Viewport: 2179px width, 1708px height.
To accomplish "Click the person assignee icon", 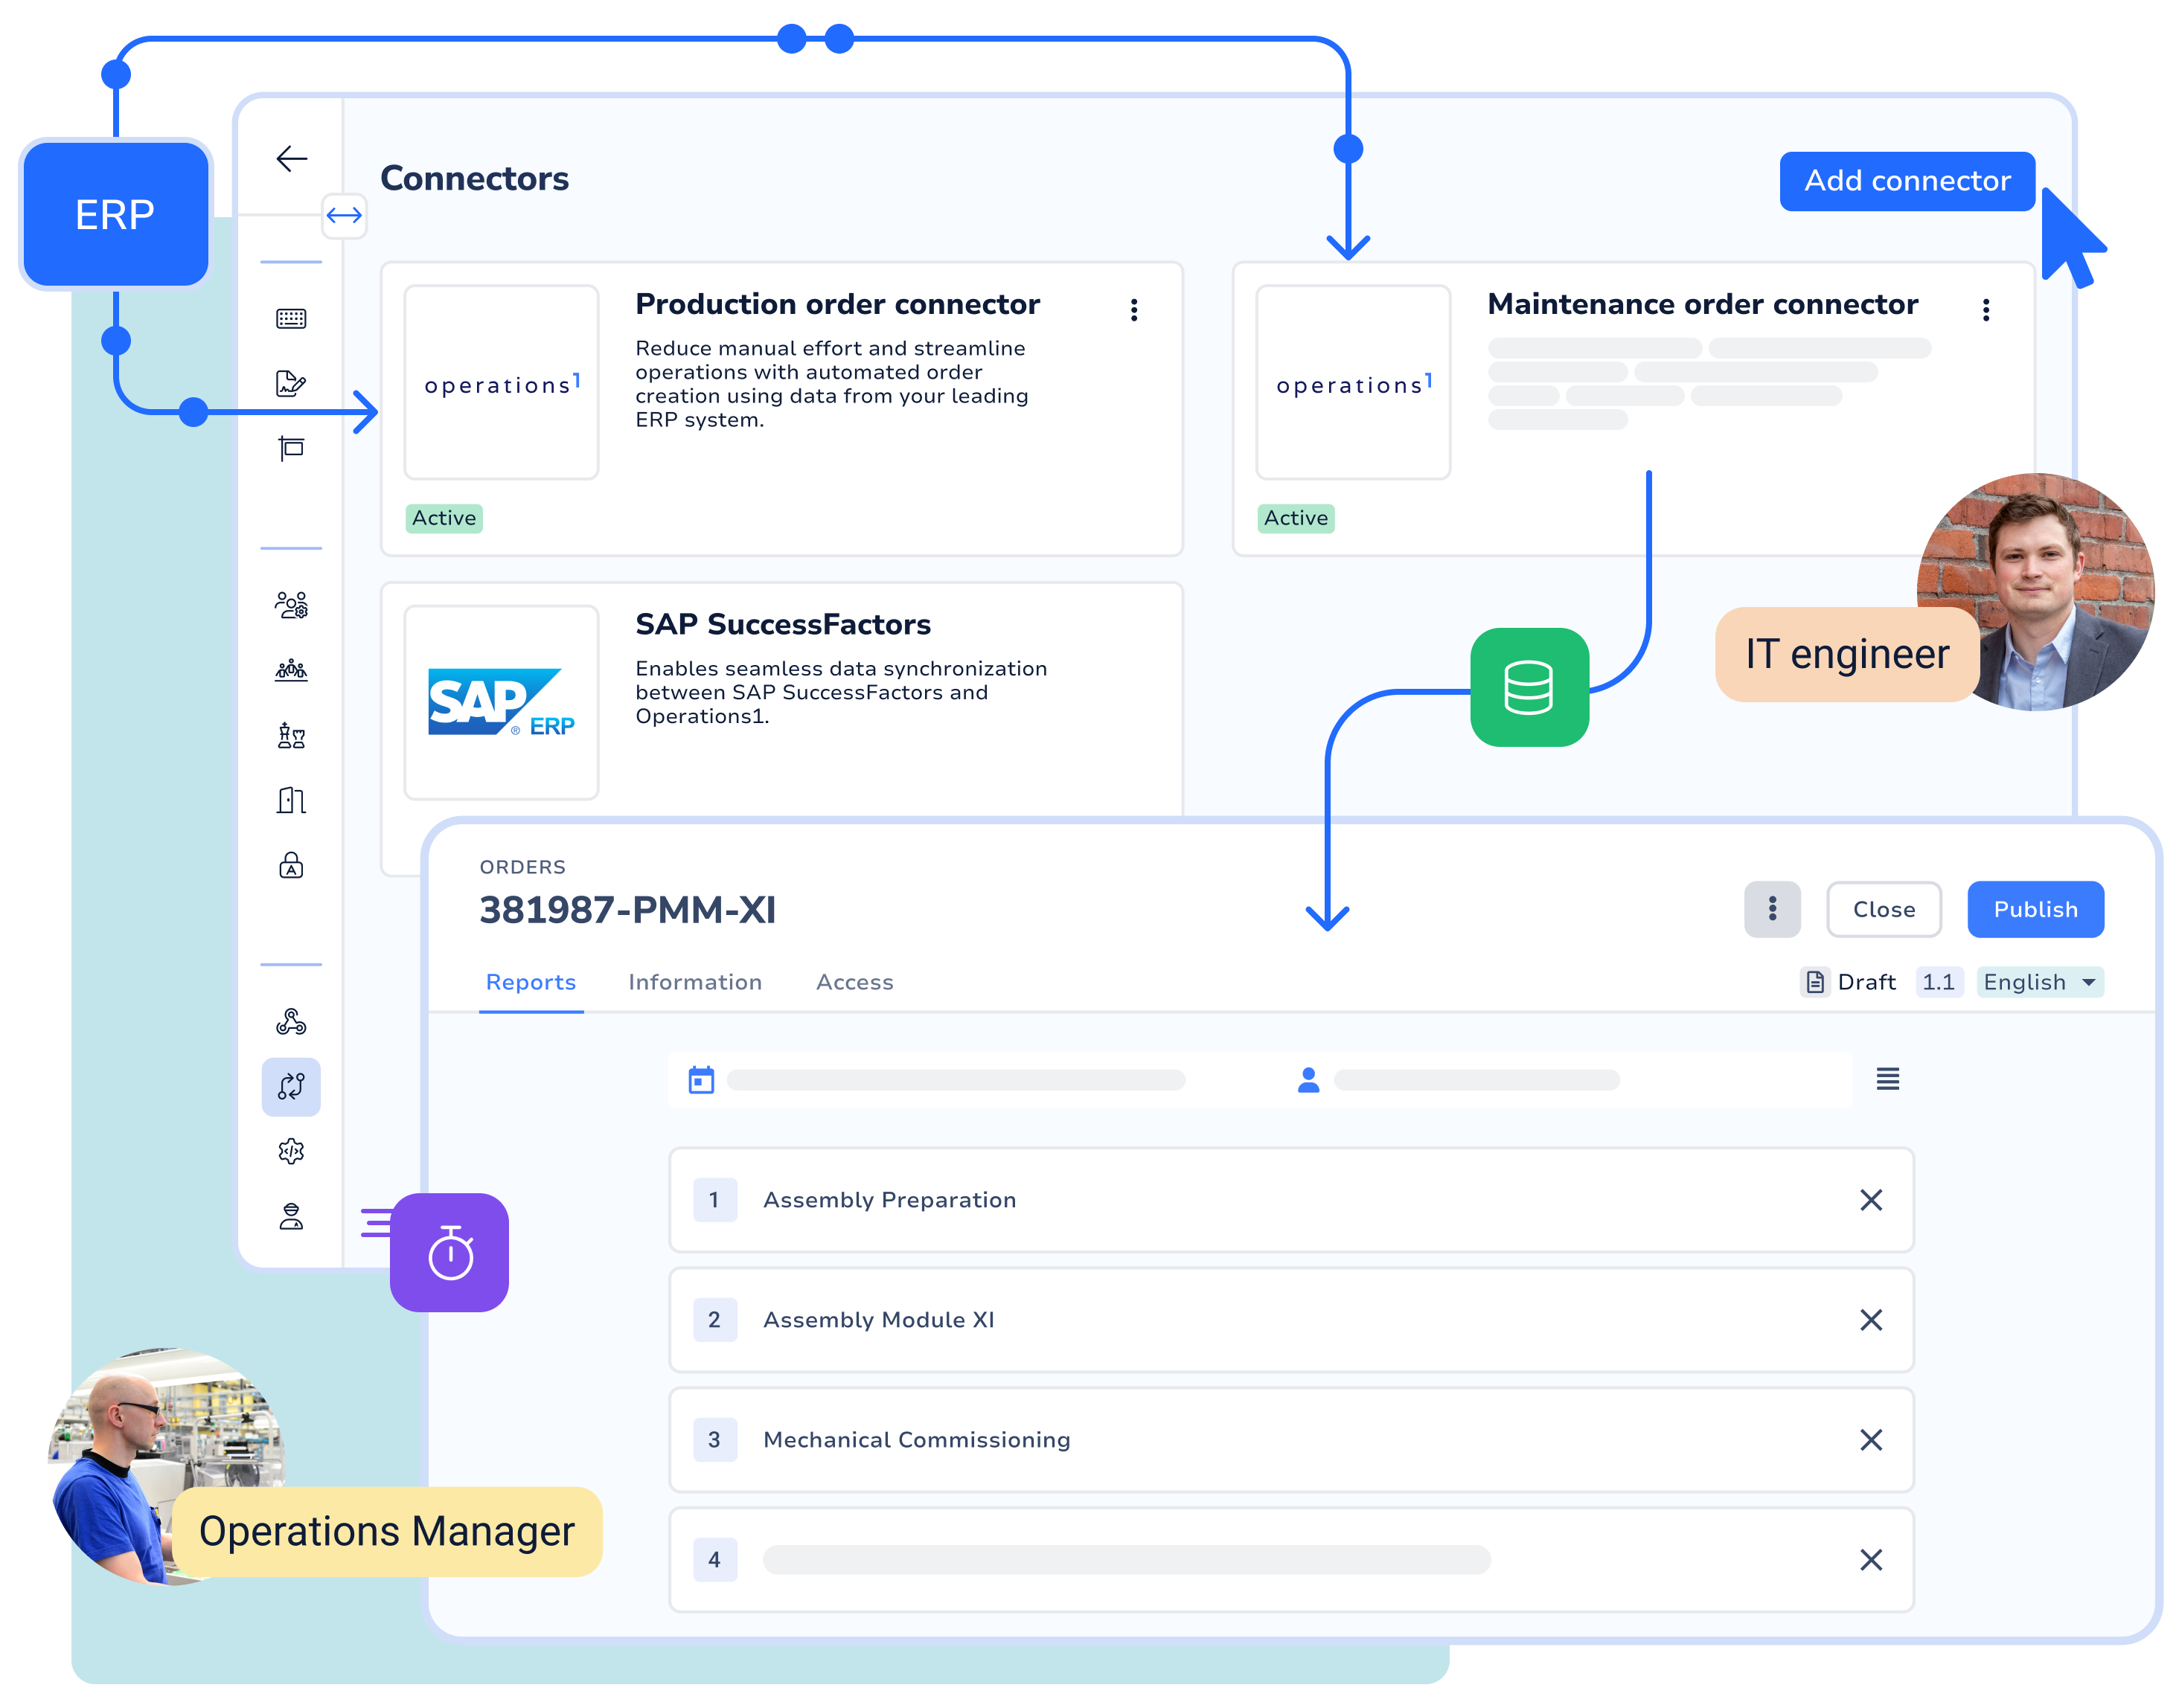I will [1307, 1079].
